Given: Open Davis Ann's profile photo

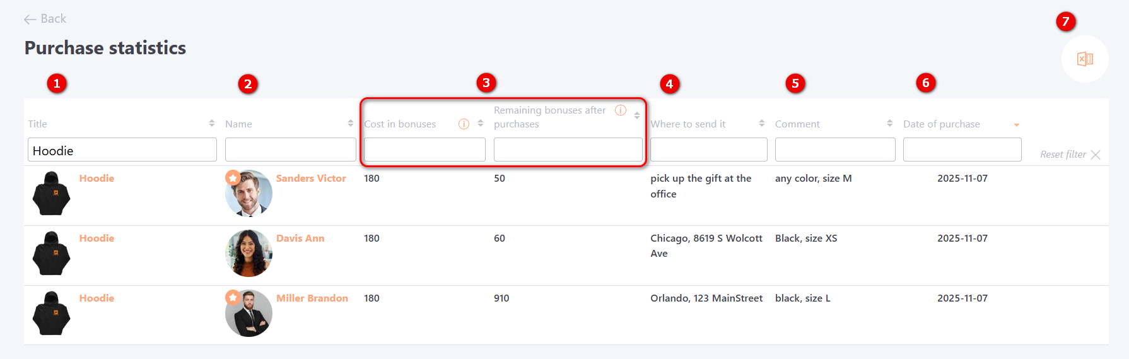Looking at the screenshot, I should 249,254.
